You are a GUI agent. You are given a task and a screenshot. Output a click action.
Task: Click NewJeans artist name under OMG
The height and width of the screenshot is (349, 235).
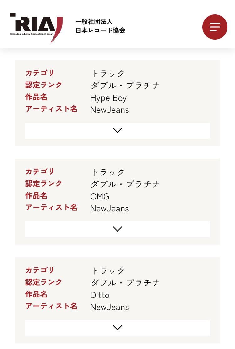[x=110, y=209]
